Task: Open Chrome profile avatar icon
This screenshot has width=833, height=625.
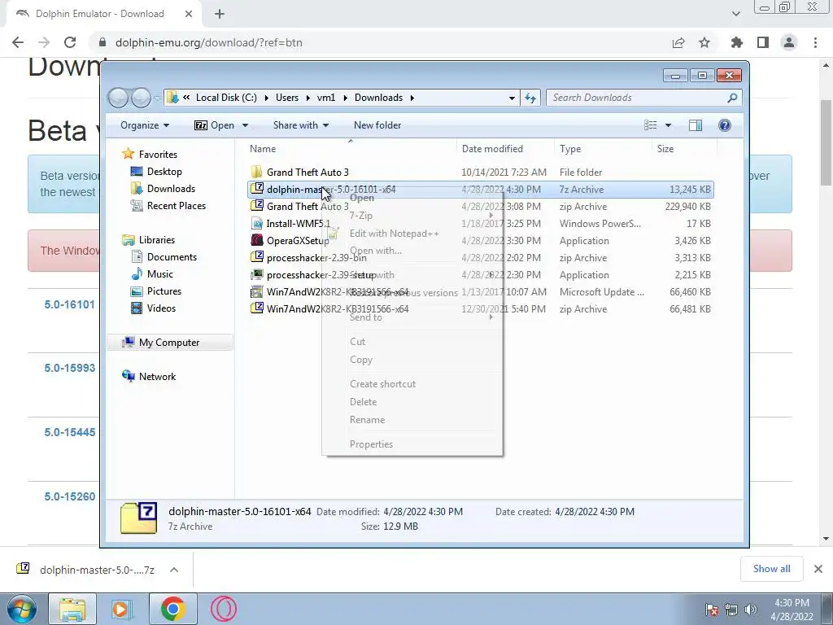Action: click(x=789, y=42)
